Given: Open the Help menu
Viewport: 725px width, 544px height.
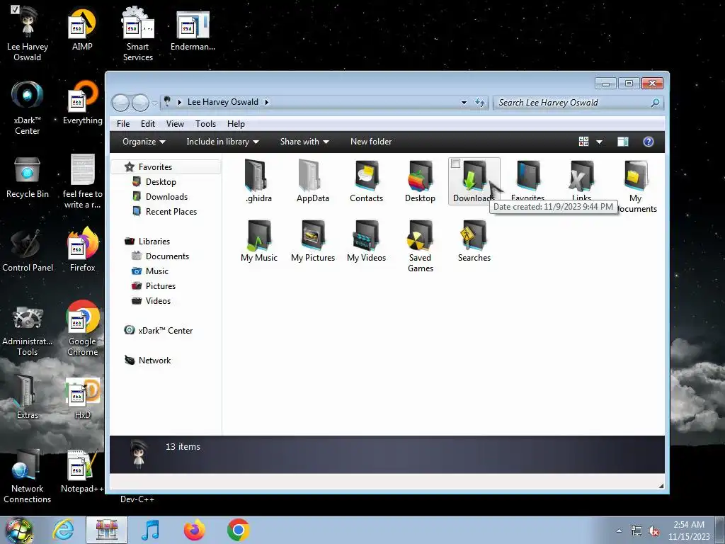Looking at the screenshot, I should click(236, 124).
